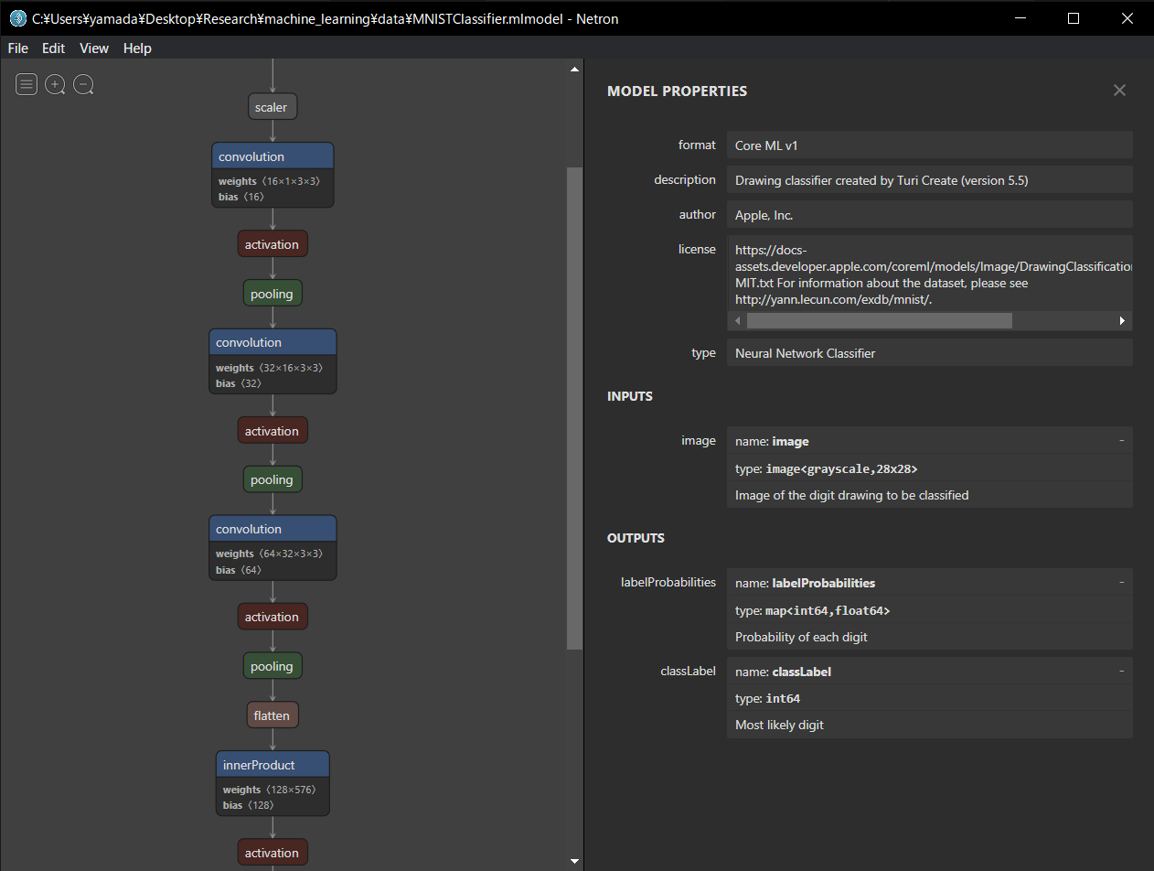The width and height of the screenshot is (1154, 871).
Task: Click the zoom in magnifier icon
Action: (x=56, y=85)
